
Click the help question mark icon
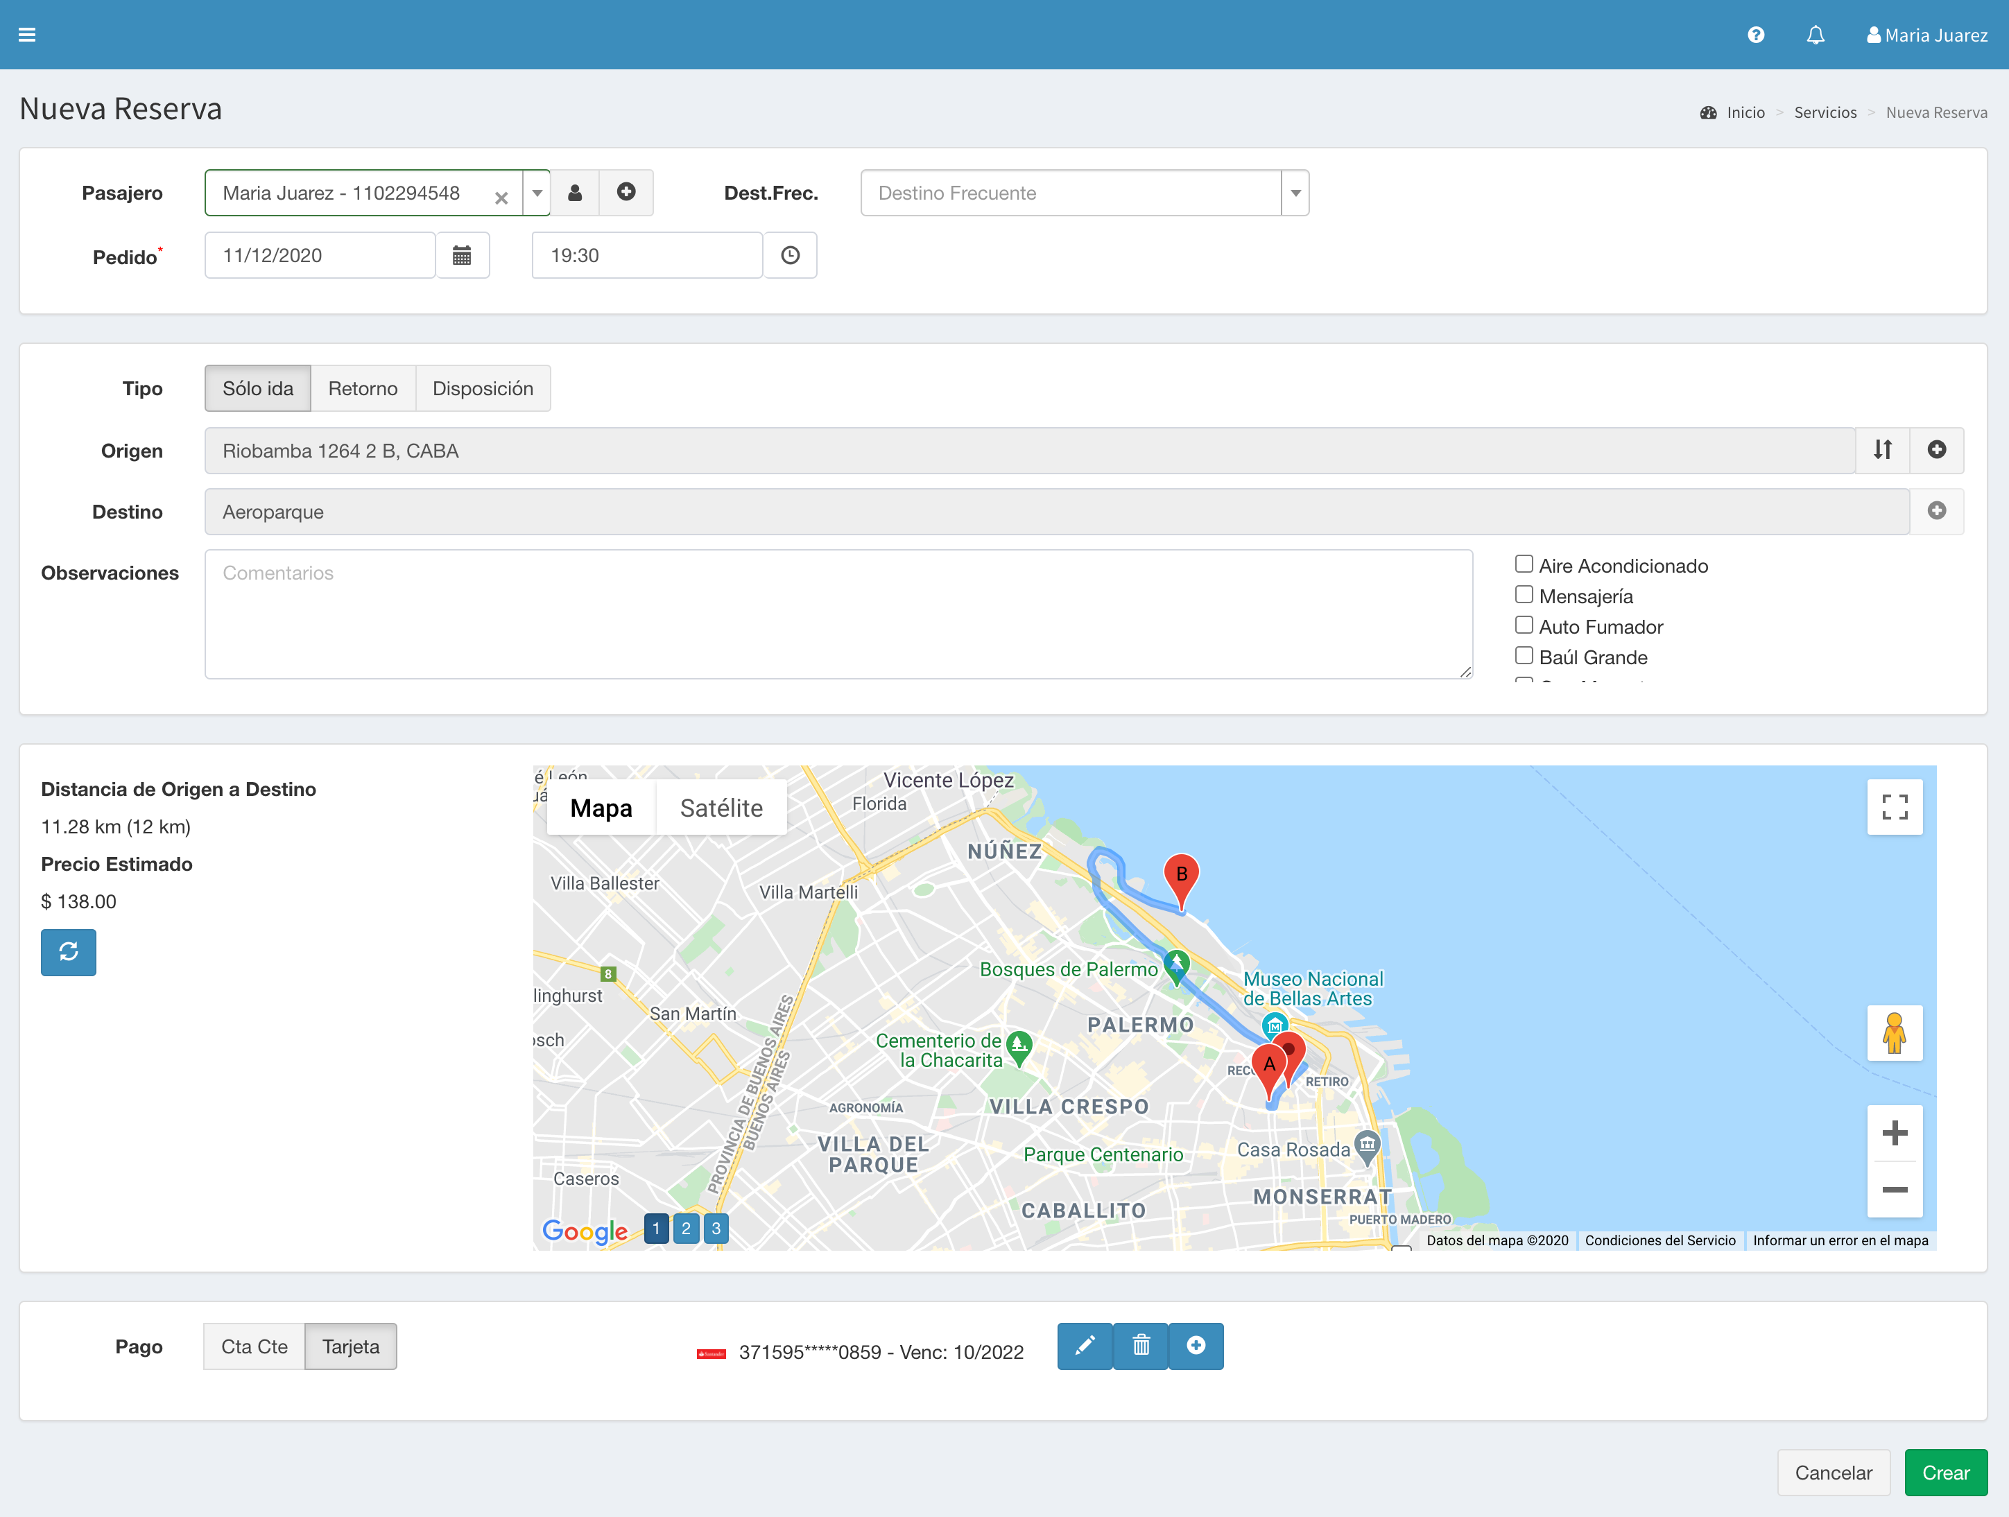point(1756,35)
